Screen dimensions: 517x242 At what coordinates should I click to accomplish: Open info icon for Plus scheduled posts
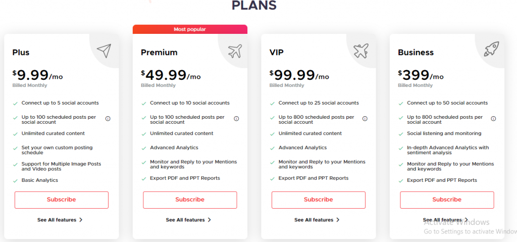click(108, 119)
